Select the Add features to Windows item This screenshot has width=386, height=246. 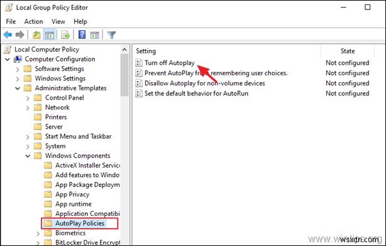click(87, 175)
